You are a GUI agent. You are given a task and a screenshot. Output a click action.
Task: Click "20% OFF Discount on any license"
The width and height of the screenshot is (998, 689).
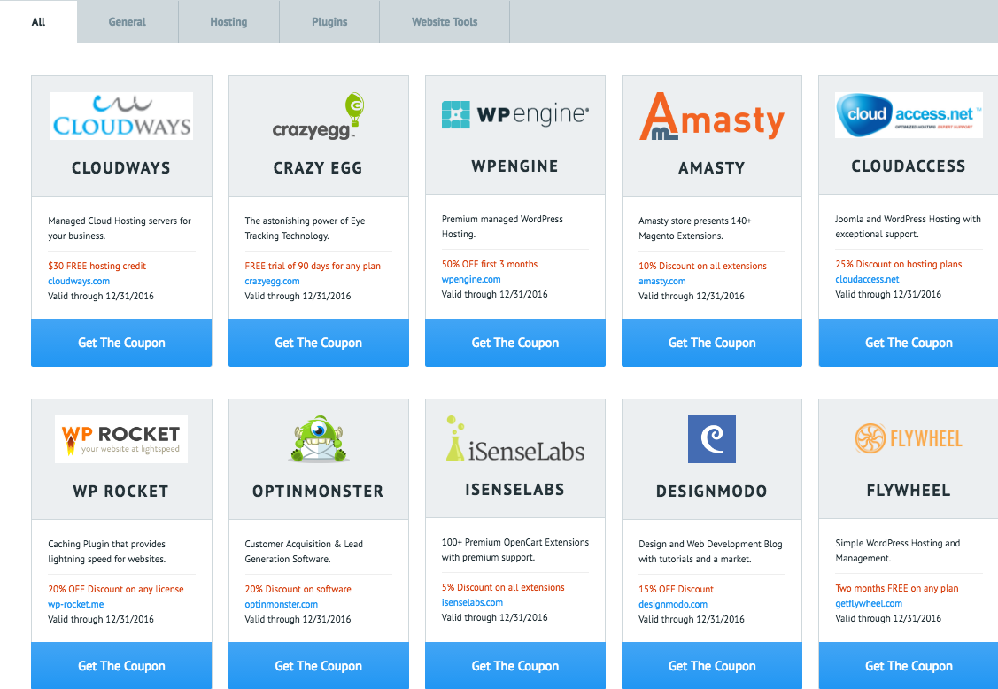click(116, 589)
